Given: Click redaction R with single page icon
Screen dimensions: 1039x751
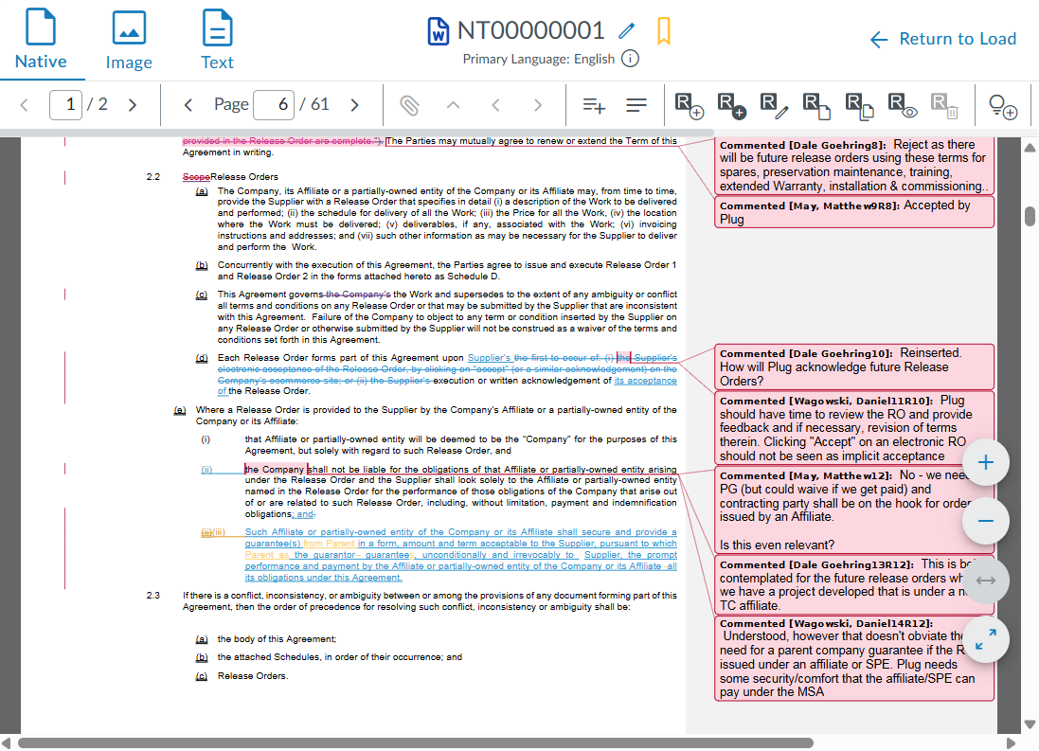Looking at the screenshot, I should click(x=816, y=105).
